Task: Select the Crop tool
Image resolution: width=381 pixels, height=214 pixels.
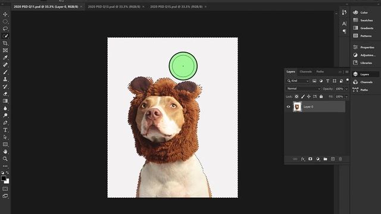Action: coord(5,43)
